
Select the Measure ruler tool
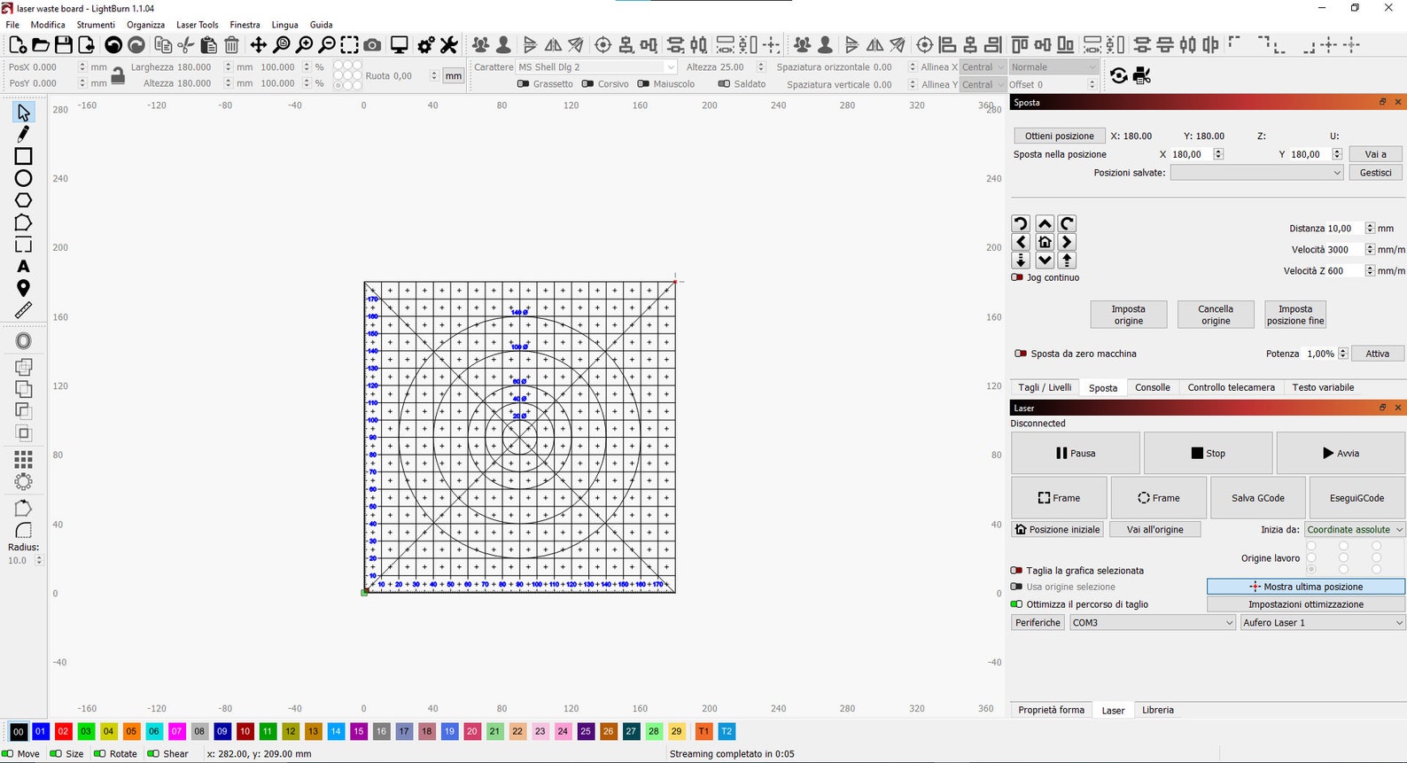24,310
